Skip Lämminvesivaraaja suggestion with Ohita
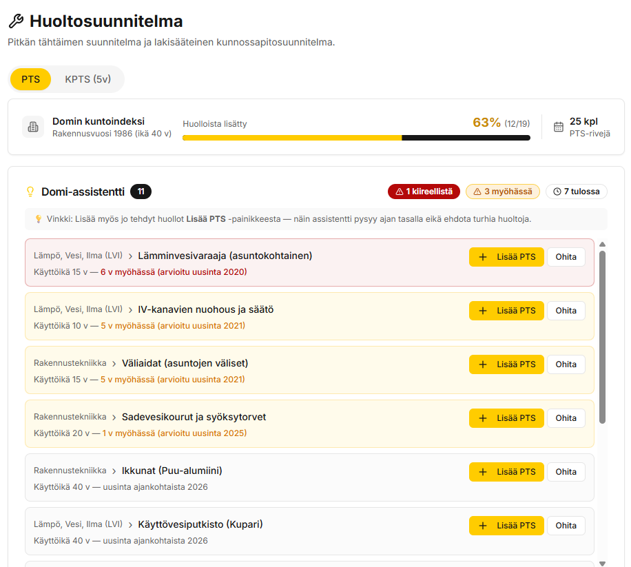Screen dimensions: 631x567 [566, 257]
